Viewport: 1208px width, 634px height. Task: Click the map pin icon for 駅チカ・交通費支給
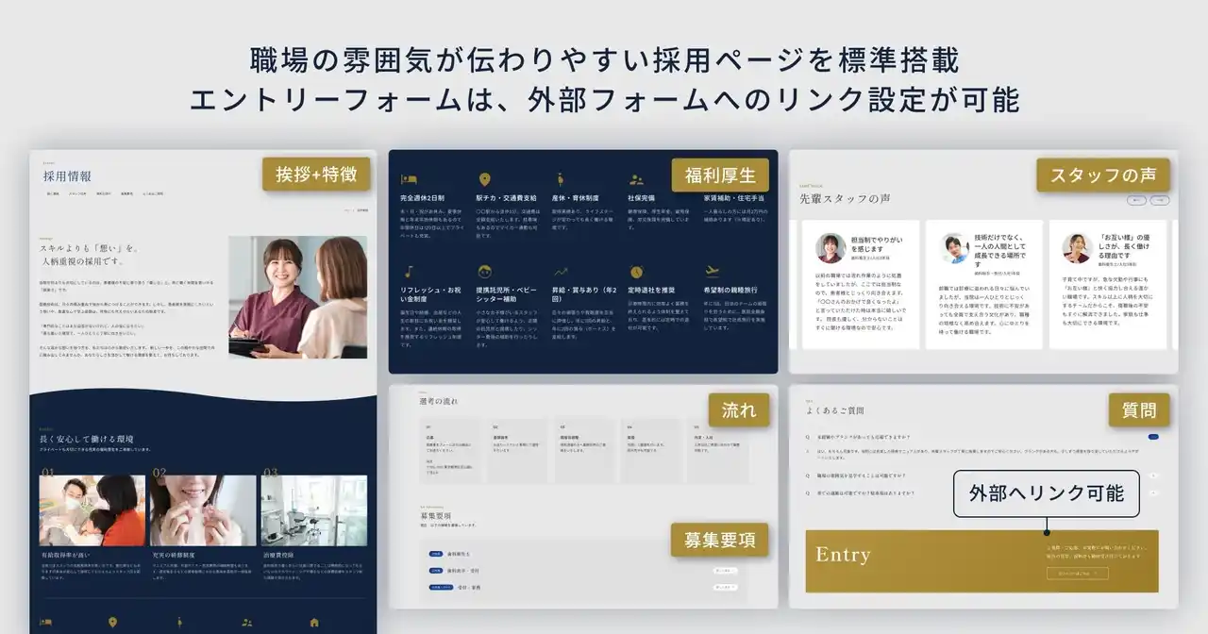484,179
